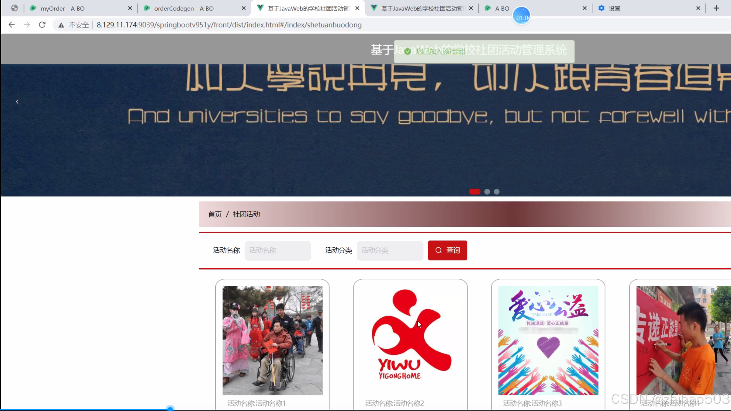The height and width of the screenshot is (411, 731).
Task: Select the active red carousel indicator
Action: coord(475,192)
